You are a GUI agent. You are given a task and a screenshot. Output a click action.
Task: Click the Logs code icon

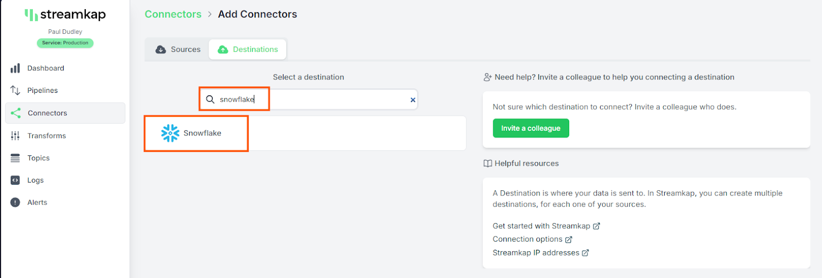click(15, 180)
